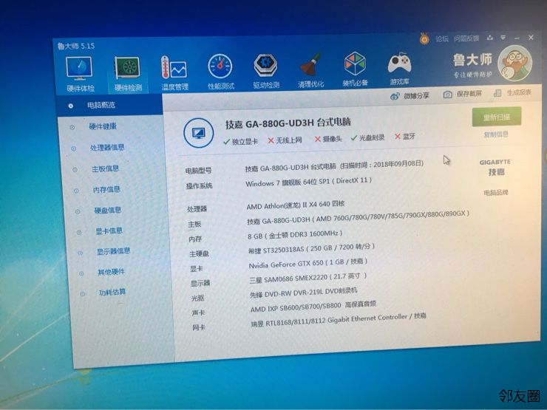The image size is (547, 410).
Task: Click Nvidia GeForce GTX 650 text
Action: (308, 263)
